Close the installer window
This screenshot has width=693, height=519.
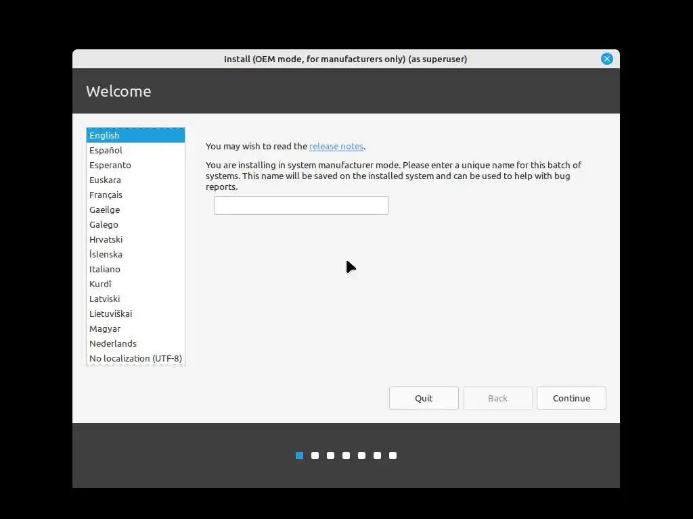tap(607, 59)
